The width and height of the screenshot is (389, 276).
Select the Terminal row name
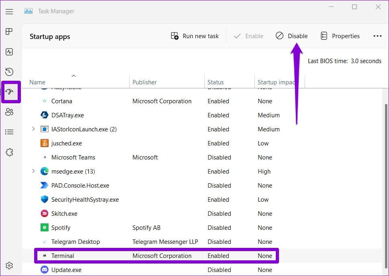click(63, 256)
